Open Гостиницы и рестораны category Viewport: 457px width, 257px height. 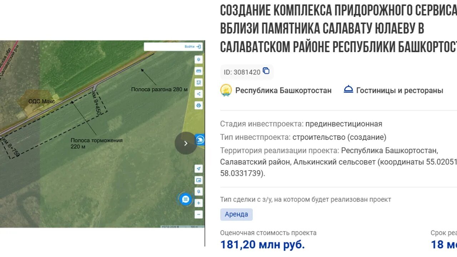click(400, 90)
